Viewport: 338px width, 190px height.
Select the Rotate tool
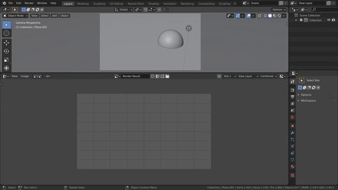click(x=6, y=51)
